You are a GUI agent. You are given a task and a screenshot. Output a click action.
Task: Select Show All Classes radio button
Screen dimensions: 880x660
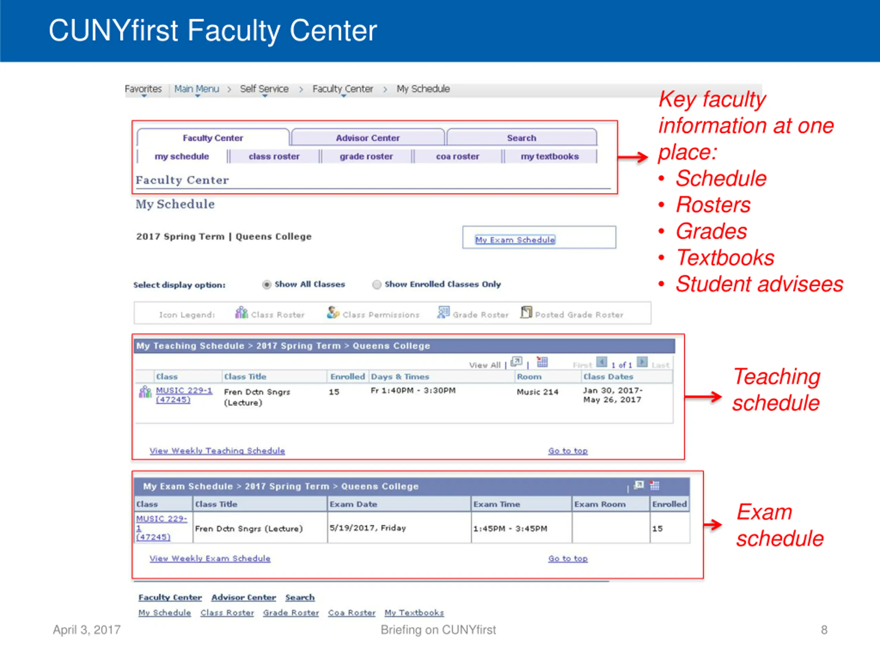tap(266, 284)
